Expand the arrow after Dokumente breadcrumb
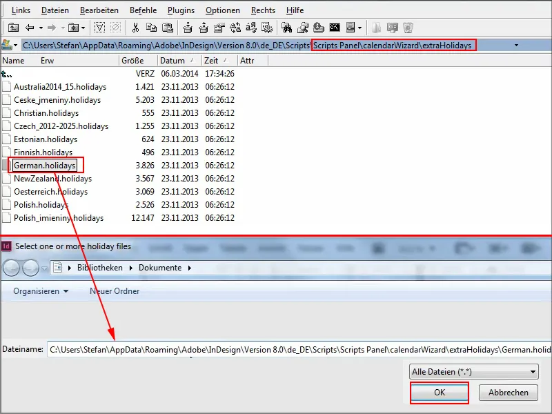 pyautogui.click(x=189, y=268)
